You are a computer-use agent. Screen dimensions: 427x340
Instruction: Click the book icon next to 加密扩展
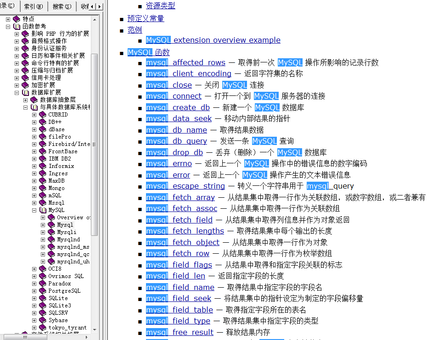pyautogui.click(x=25, y=85)
